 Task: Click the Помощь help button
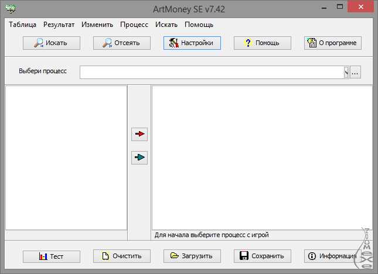click(263, 43)
